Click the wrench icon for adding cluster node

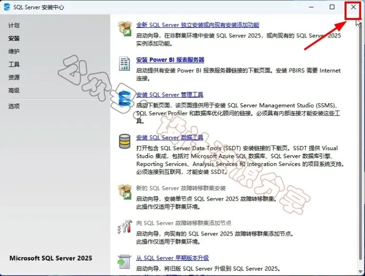coord(125,226)
